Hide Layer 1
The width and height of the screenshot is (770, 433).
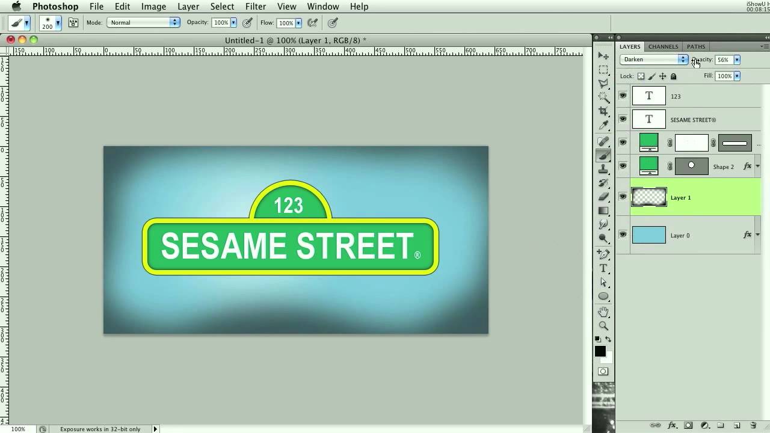tap(623, 197)
